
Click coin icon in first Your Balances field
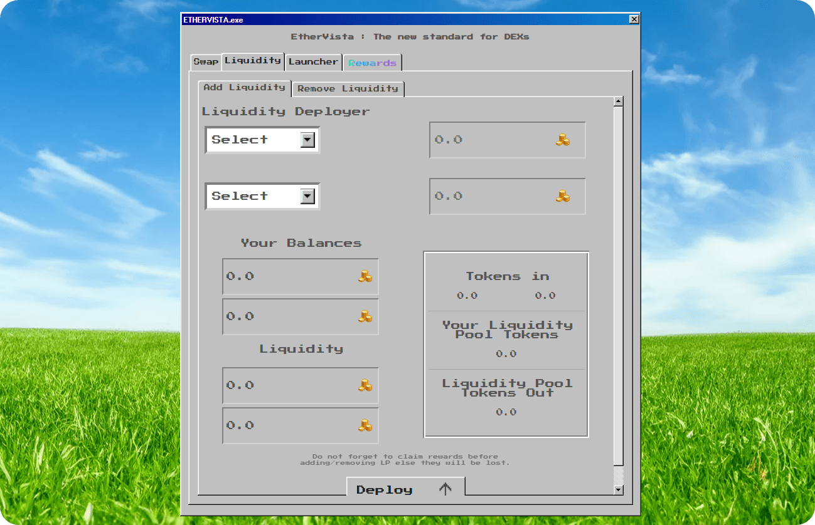pyautogui.click(x=365, y=276)
